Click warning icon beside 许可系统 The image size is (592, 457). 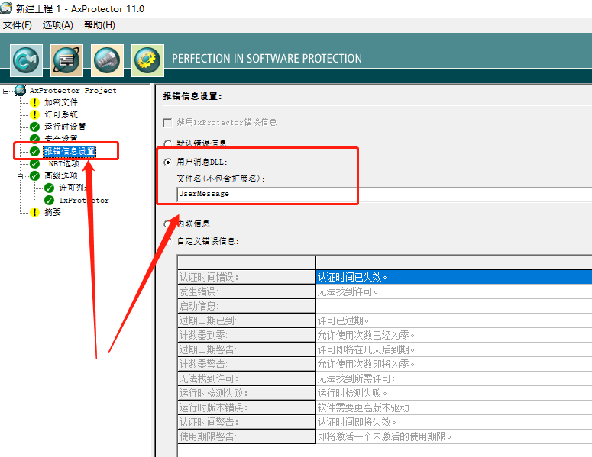coord(34,114)
